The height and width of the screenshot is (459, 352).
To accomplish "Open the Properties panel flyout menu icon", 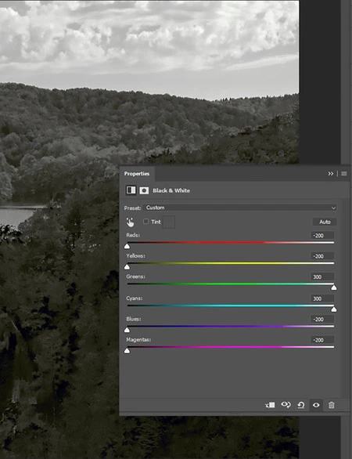I will [344, 174].
